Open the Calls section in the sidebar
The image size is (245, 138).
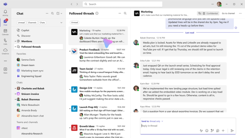tap(5, 41)
